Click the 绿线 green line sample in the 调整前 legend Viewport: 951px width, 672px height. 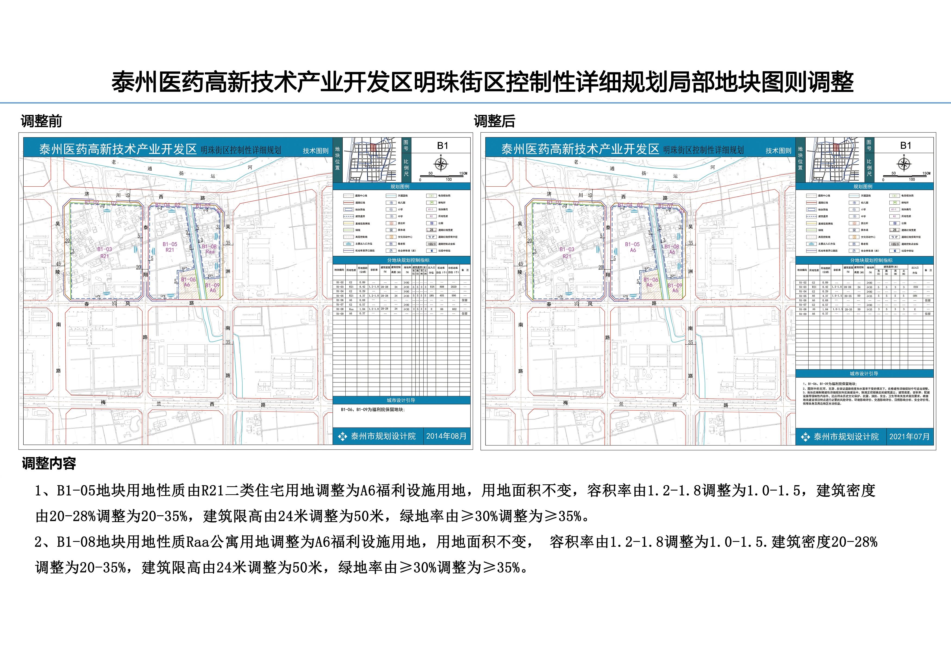349,230
